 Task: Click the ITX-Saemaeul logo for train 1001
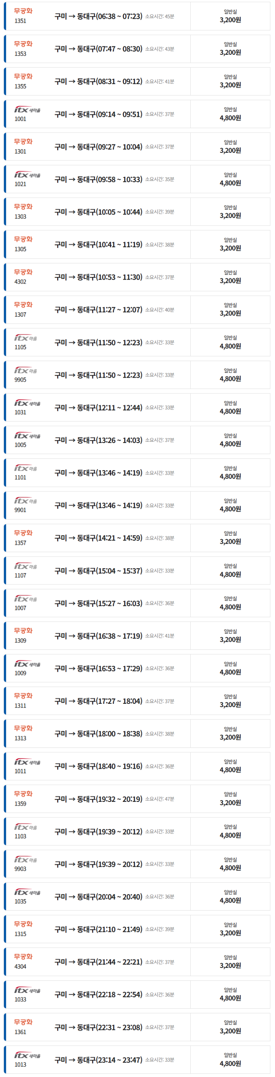pyautogui.click(x=27, y=110)
